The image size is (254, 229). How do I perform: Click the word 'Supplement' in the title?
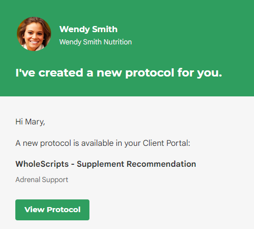tap(100, 165)
